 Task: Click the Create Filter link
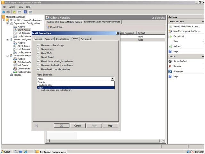[x=56, y=27]
